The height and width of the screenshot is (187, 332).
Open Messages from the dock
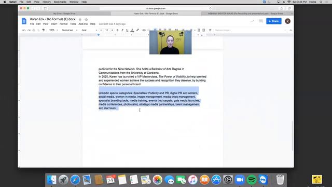point(169,180)
